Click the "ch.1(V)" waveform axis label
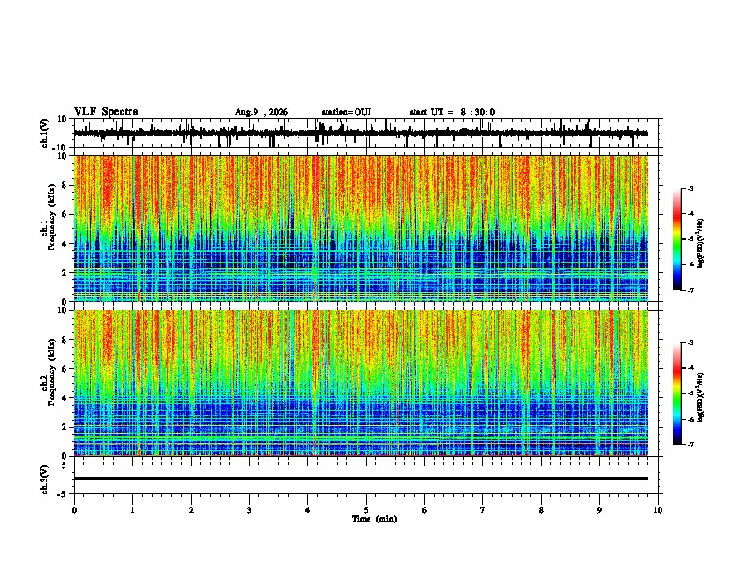Screen dimensions: 741x572 click(45, 133)
